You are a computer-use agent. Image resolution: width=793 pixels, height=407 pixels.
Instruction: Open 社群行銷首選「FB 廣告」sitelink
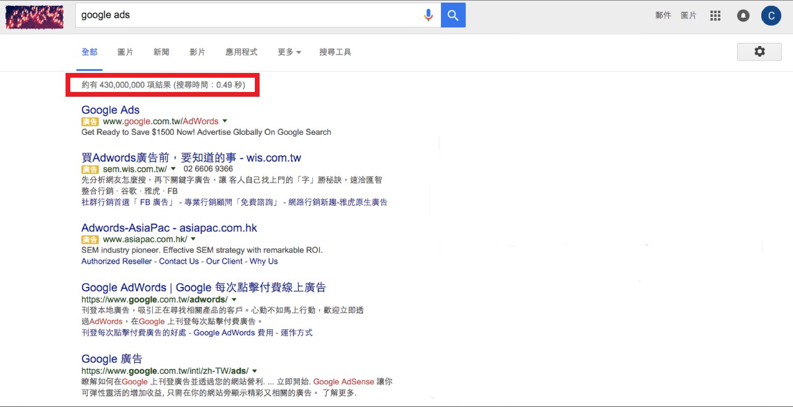point(127,202)
